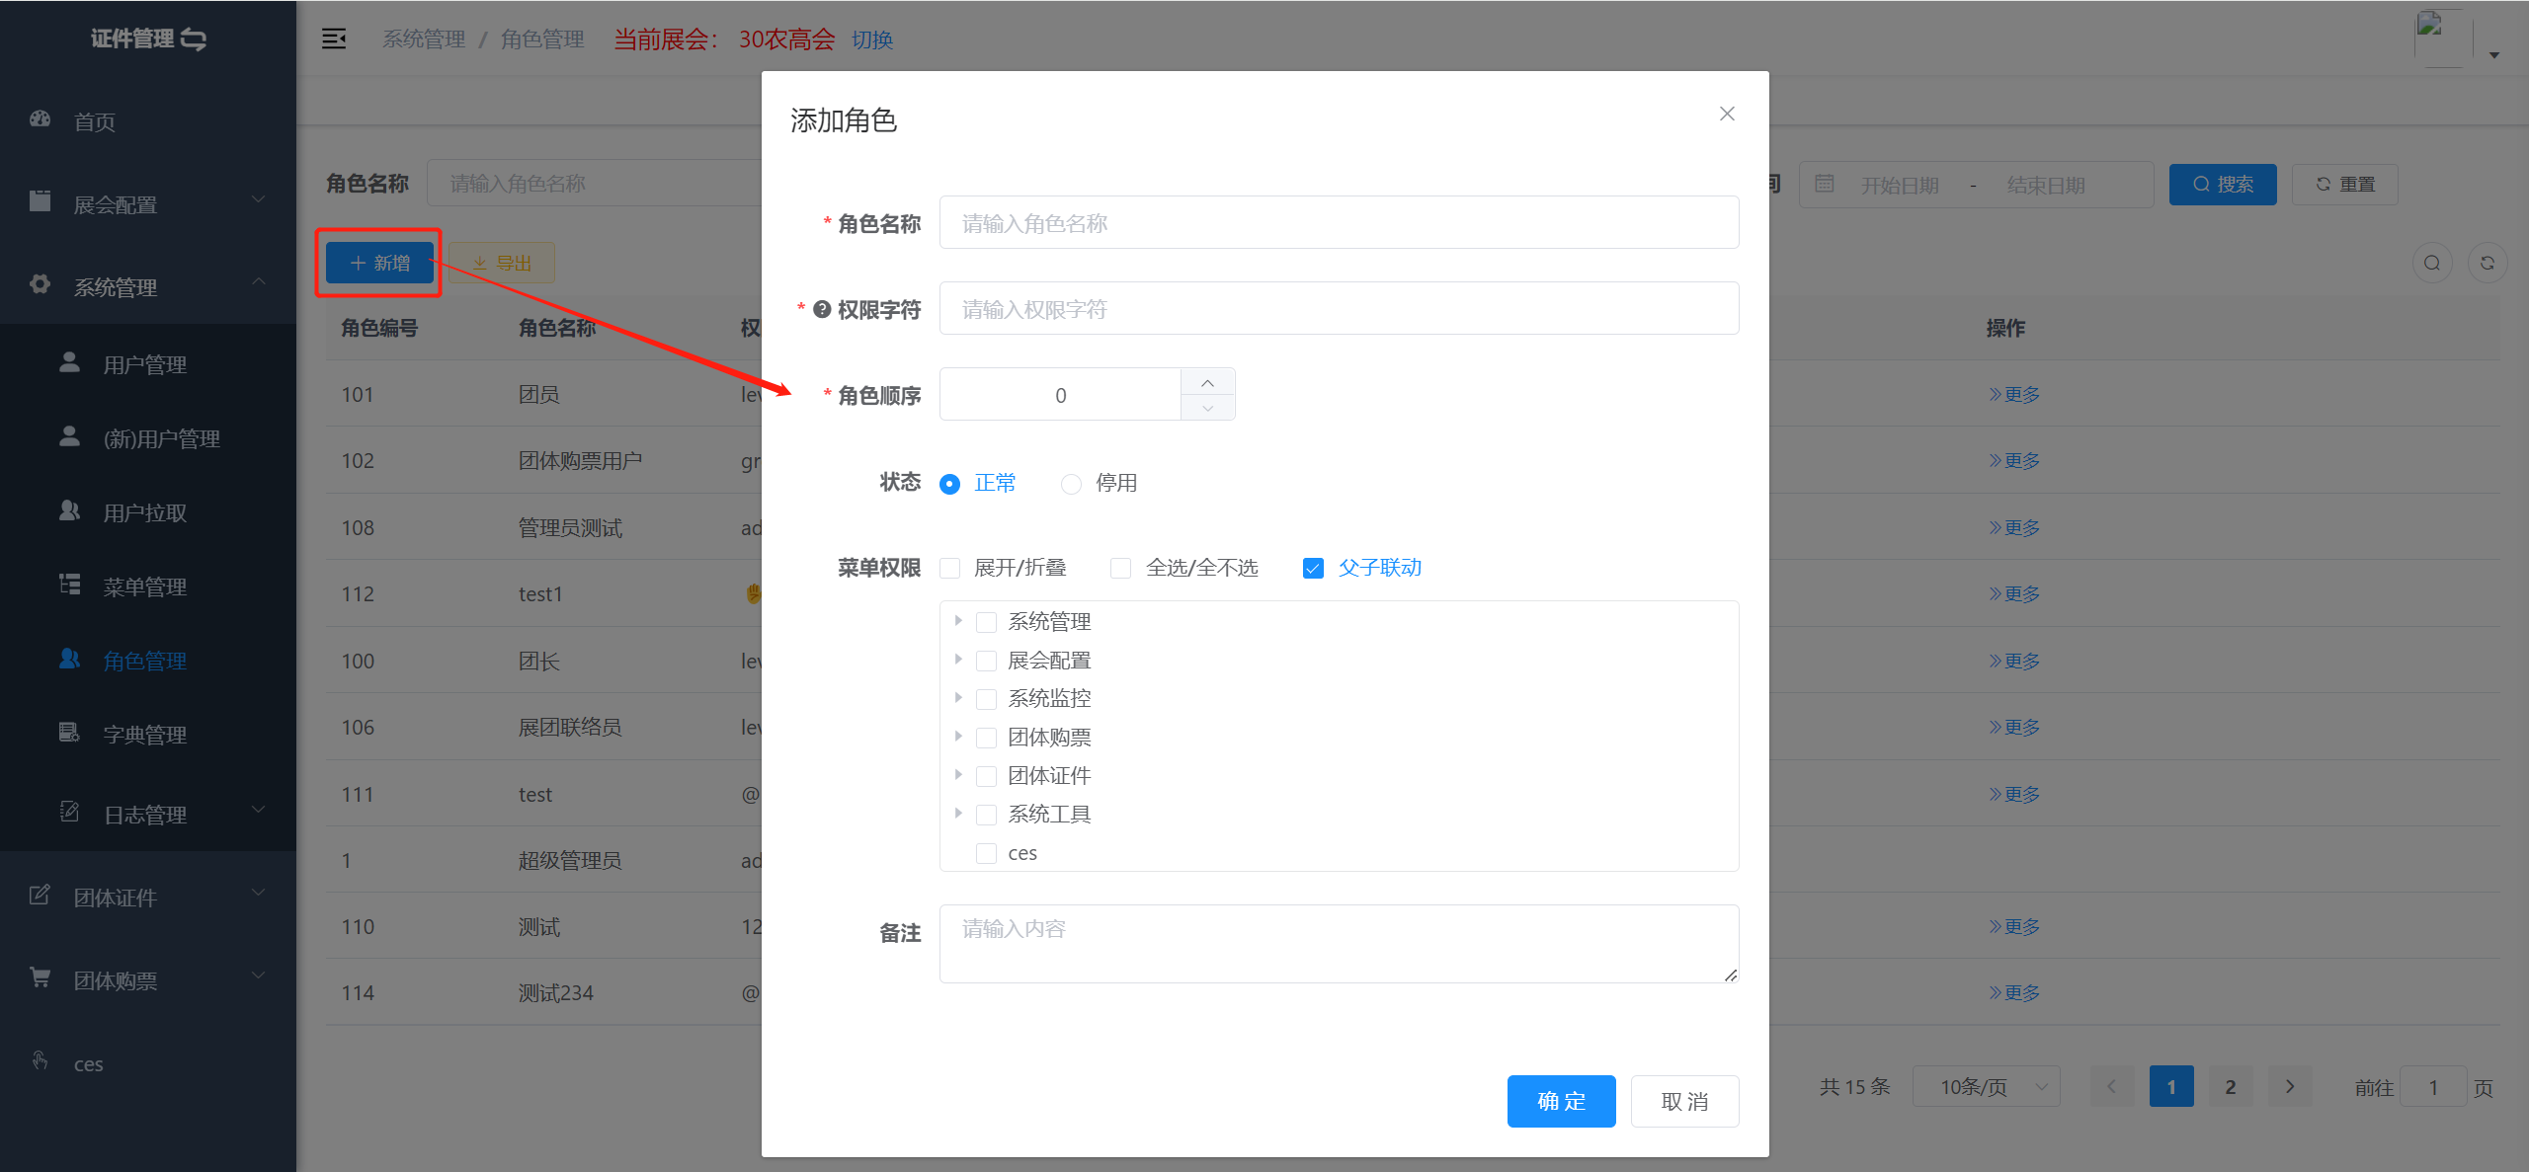This screenshot has width=2529, height=1172.
Task: Click the 日志管理 edit-note icon
Action: (69, 812)
